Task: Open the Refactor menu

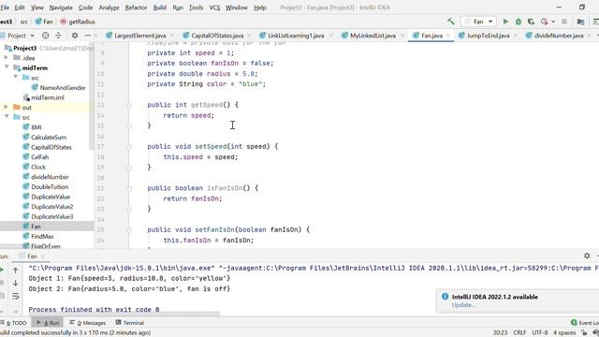Action: tap(136, 7)
